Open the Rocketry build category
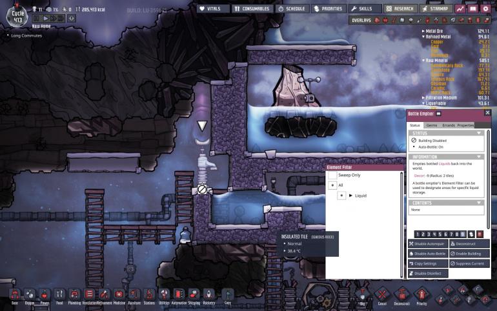This screenshot has width=497, height=311. tap(209, 295)
